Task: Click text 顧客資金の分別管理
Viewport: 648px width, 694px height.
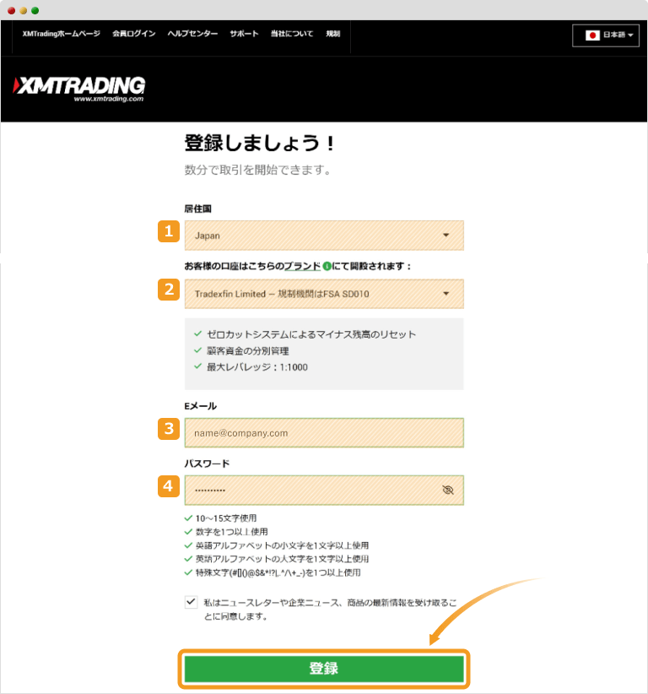Action: click(248, 351)
